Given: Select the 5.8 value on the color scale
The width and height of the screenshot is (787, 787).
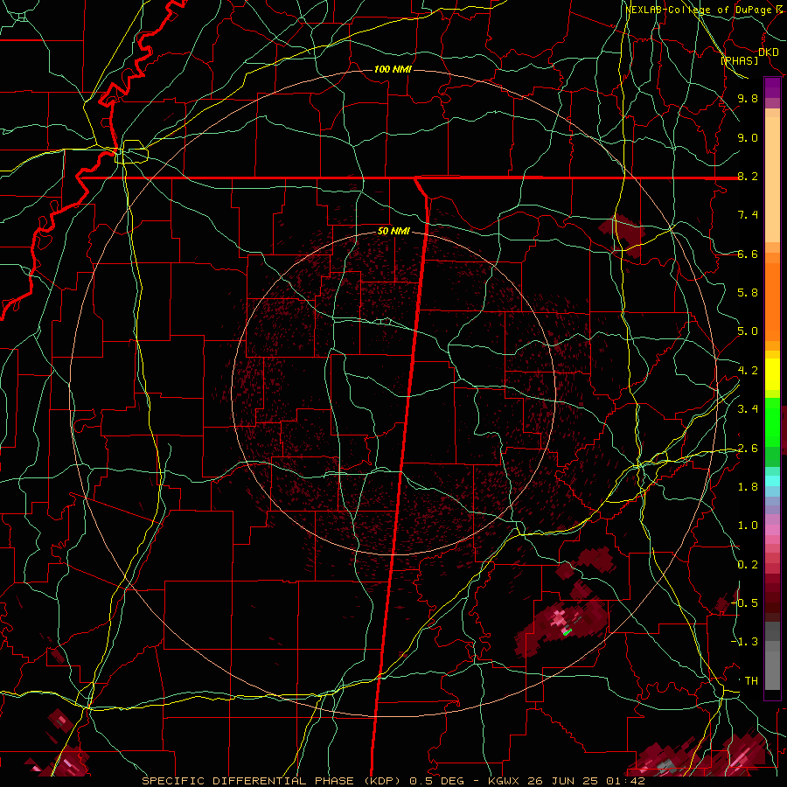Looking at the screenshot, I should coord(748,293).
